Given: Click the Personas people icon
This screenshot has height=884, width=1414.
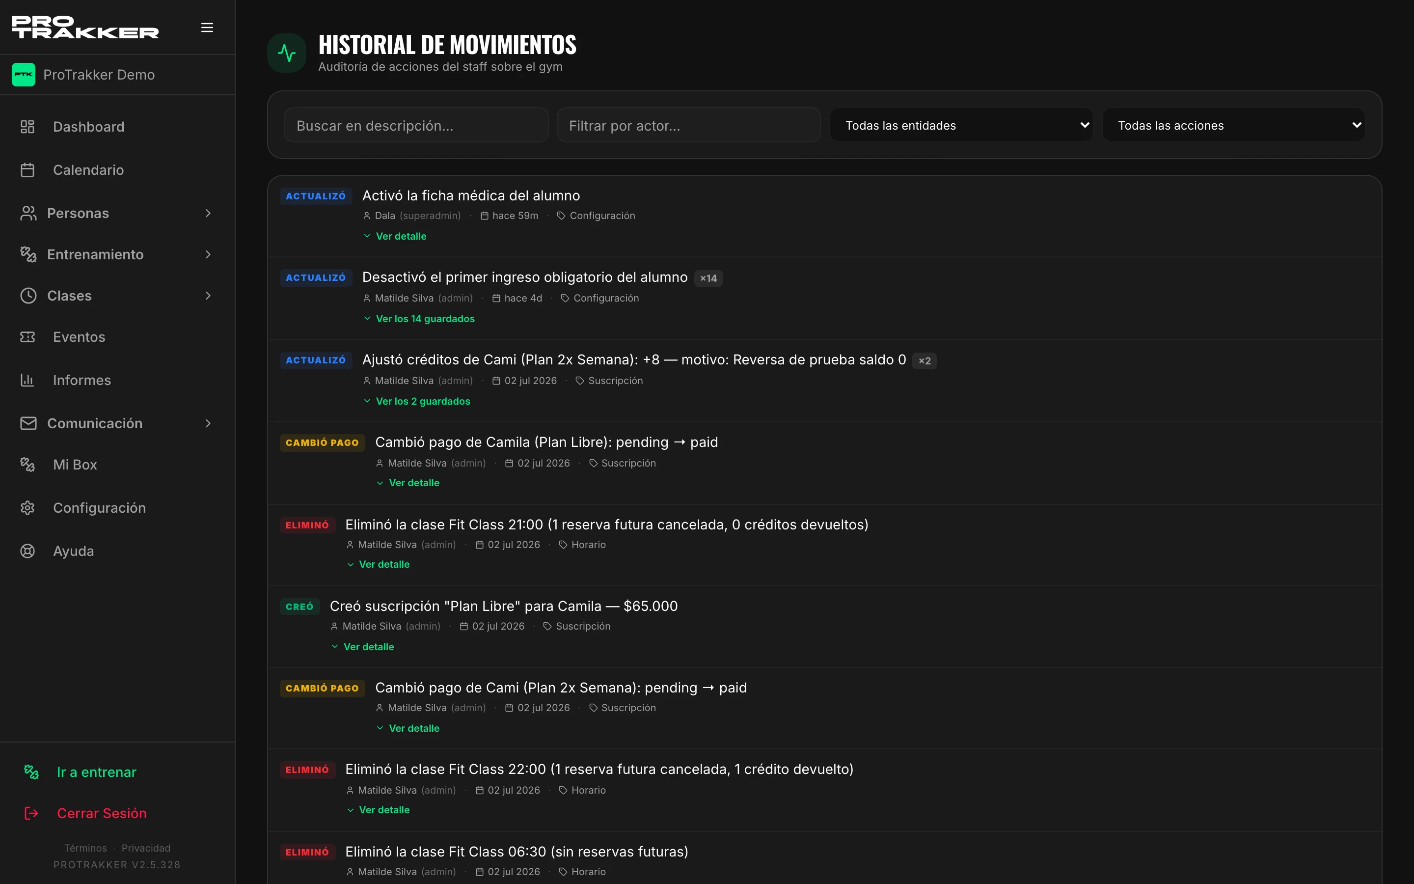Looking at the screenshot, I should [x=28, y=214].
